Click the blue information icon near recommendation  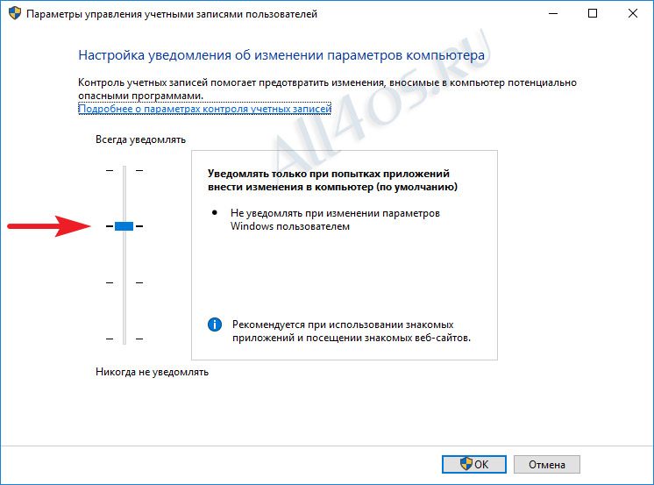(x=215, y=325)
